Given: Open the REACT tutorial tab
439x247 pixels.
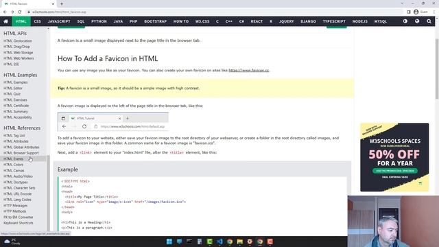Looking at the screenshot, I should 257,21.
